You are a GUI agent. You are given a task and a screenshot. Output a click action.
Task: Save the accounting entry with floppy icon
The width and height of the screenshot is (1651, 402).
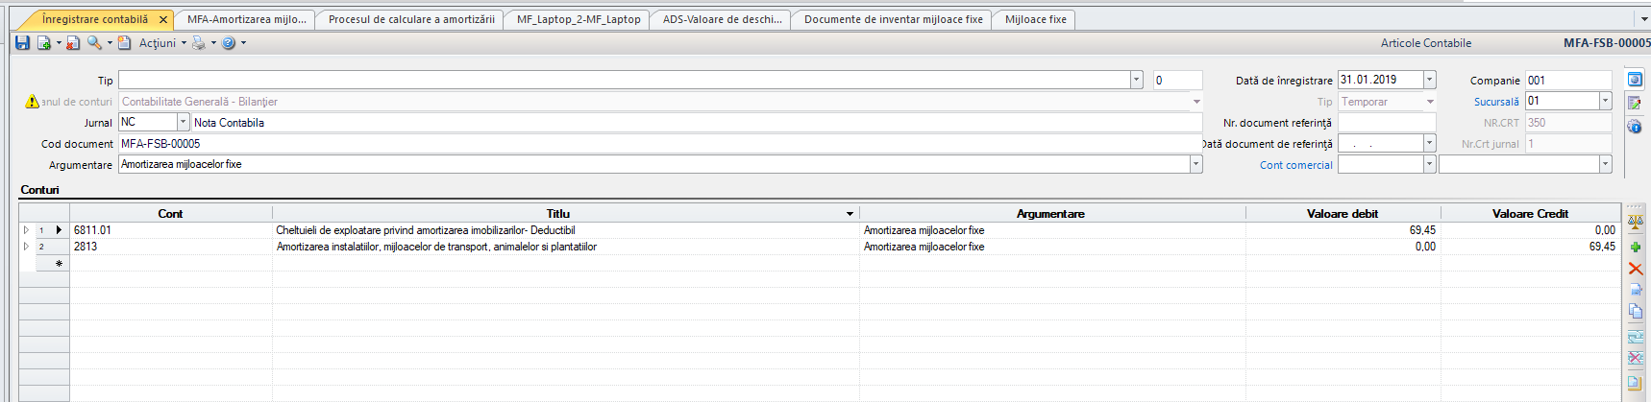22,43
